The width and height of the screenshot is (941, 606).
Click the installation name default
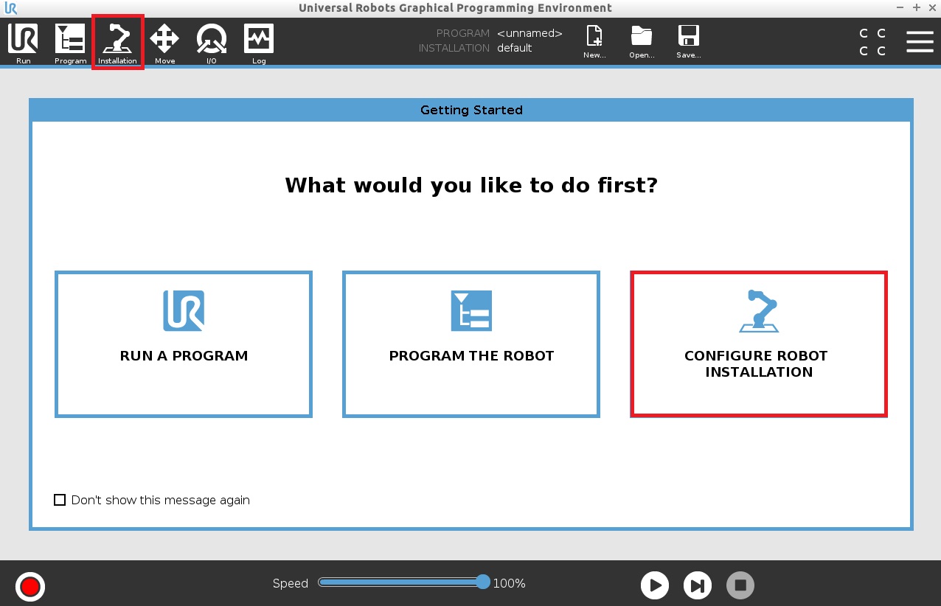[515, 48]
